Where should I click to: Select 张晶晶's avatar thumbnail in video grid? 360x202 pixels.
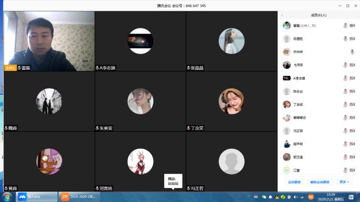pyautogui.click(x=231, y=41)
